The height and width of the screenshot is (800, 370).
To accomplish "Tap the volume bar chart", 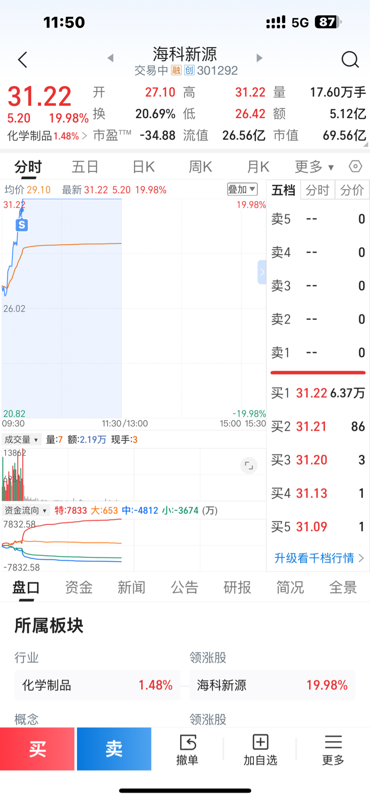I will (x=134, y=475).
